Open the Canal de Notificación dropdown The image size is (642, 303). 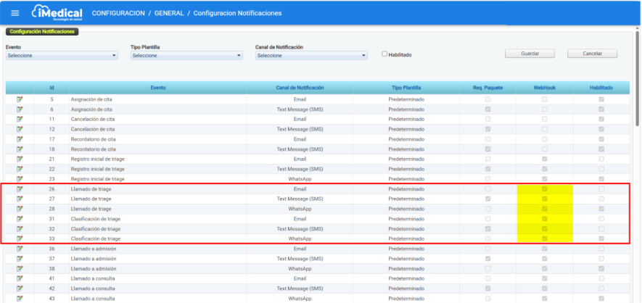tap(311, 56)
